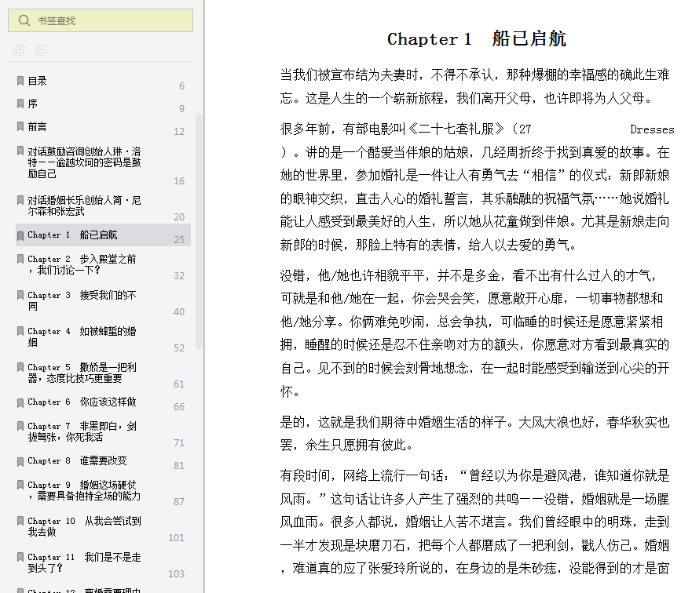Click the bookmark icon for Chapter 6 你应该这样做
681x593 pixels.
(x=20, y=402)
